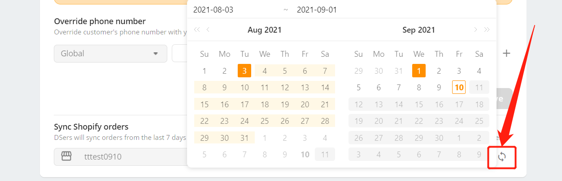
Task: Go to next month arrow
Action: 475,30
